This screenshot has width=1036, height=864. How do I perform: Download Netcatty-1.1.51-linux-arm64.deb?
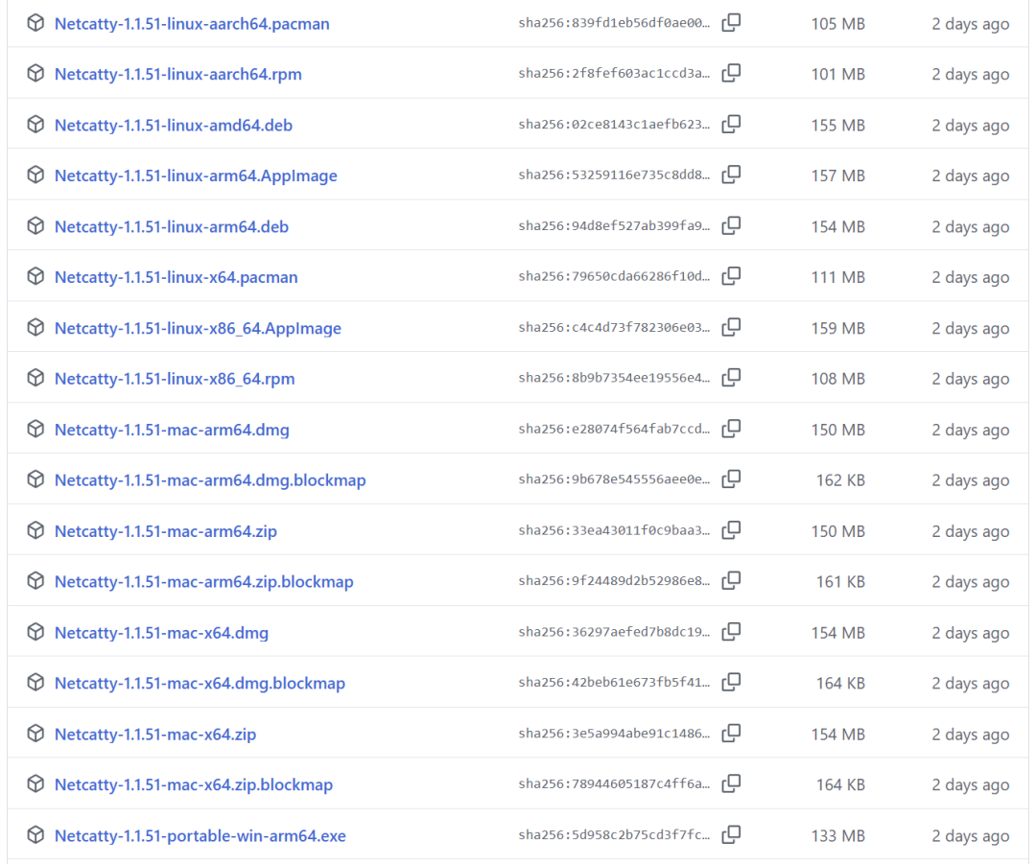171,226
